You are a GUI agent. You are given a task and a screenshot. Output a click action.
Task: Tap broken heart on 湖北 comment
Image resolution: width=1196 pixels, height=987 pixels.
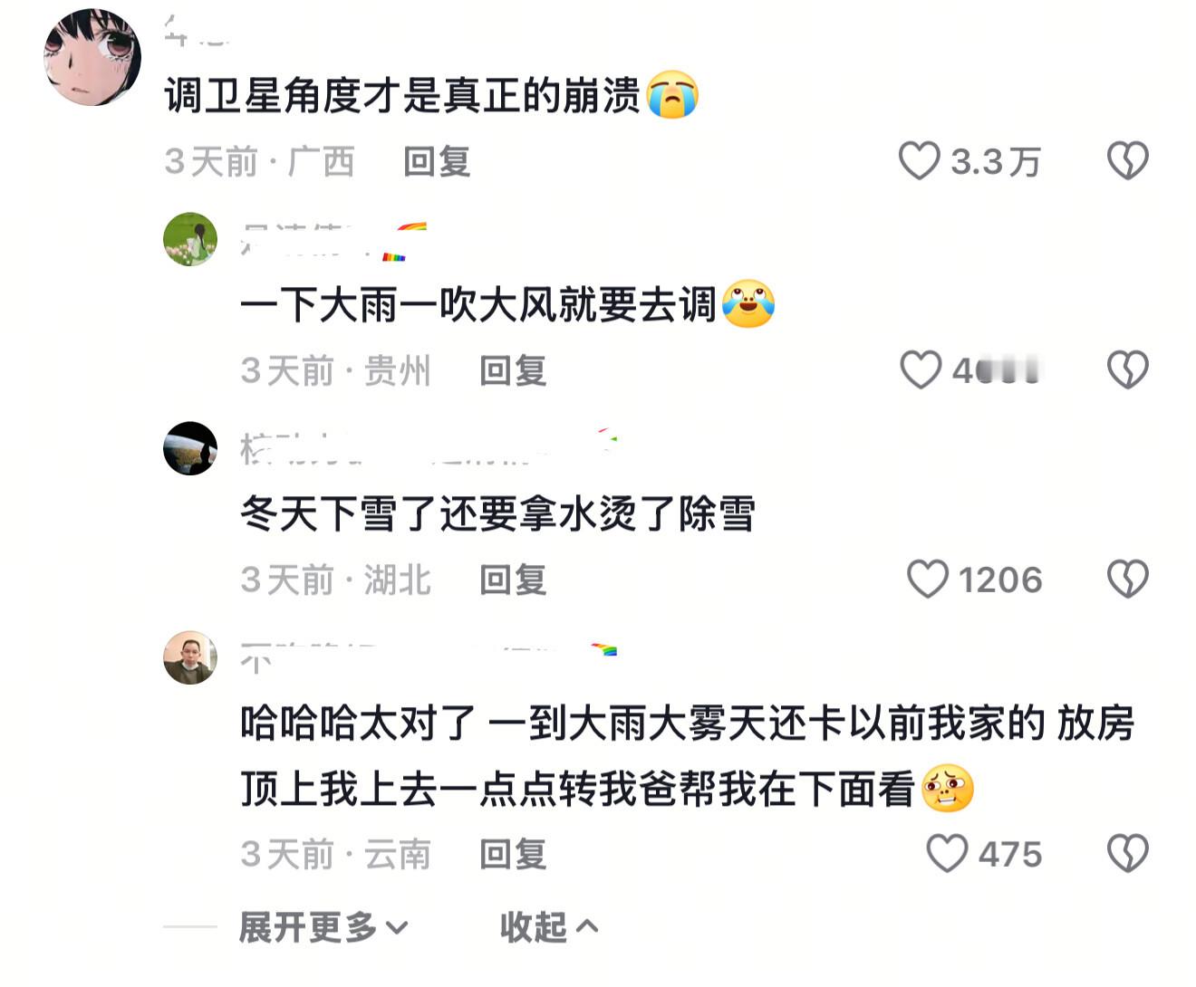pos(1127,580)
